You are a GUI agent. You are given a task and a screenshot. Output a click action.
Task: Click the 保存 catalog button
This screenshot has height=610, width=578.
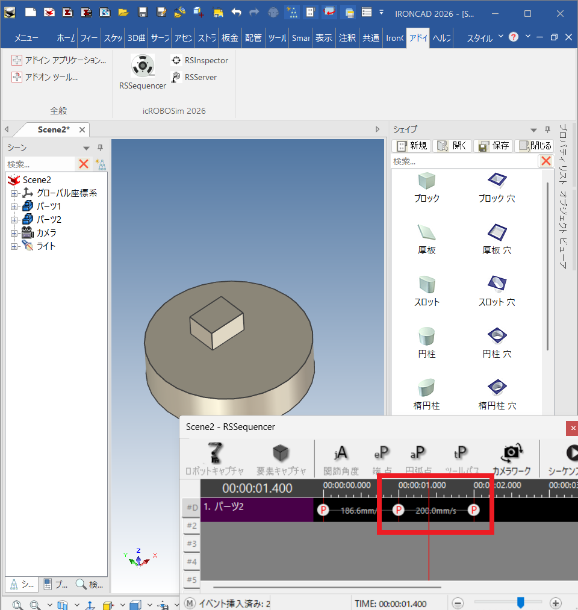(494, 146)
